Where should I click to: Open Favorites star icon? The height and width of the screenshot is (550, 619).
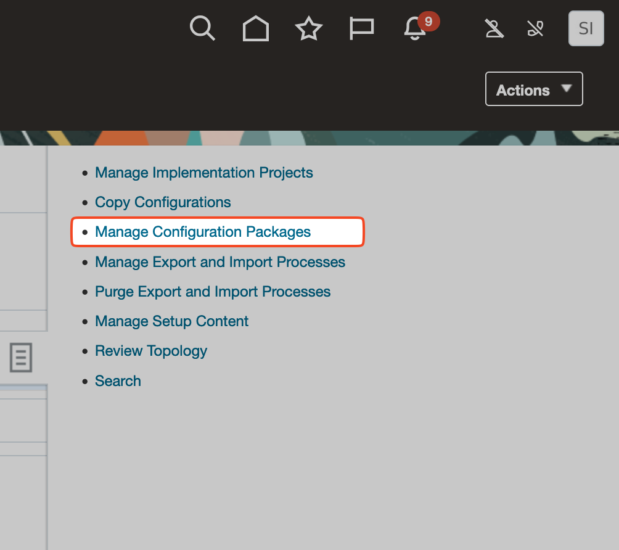[x=308, y=28]
